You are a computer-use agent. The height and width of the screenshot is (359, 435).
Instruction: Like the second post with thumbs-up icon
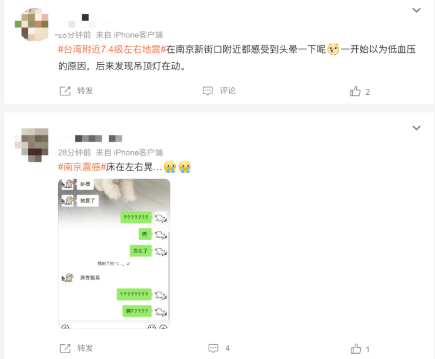[x=356, y=349]
